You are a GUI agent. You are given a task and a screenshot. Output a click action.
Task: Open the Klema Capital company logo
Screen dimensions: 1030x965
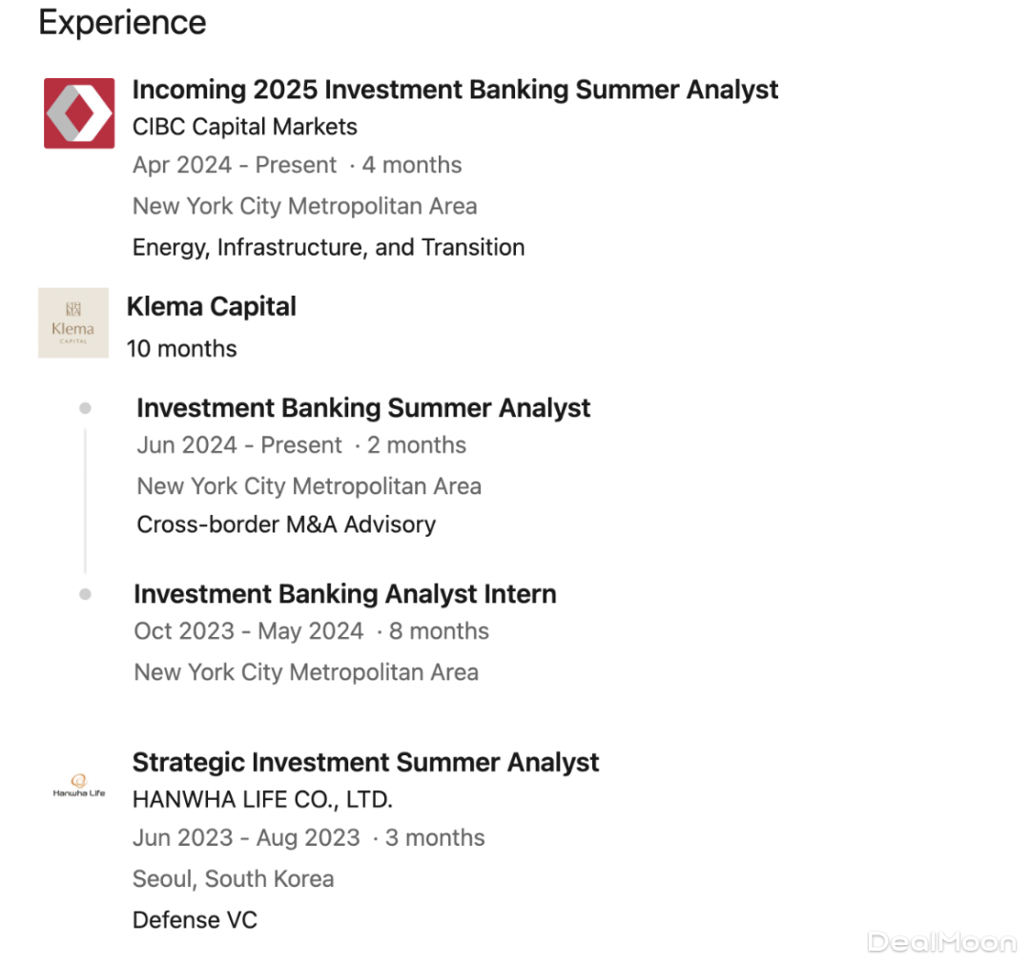coord(73,322)
